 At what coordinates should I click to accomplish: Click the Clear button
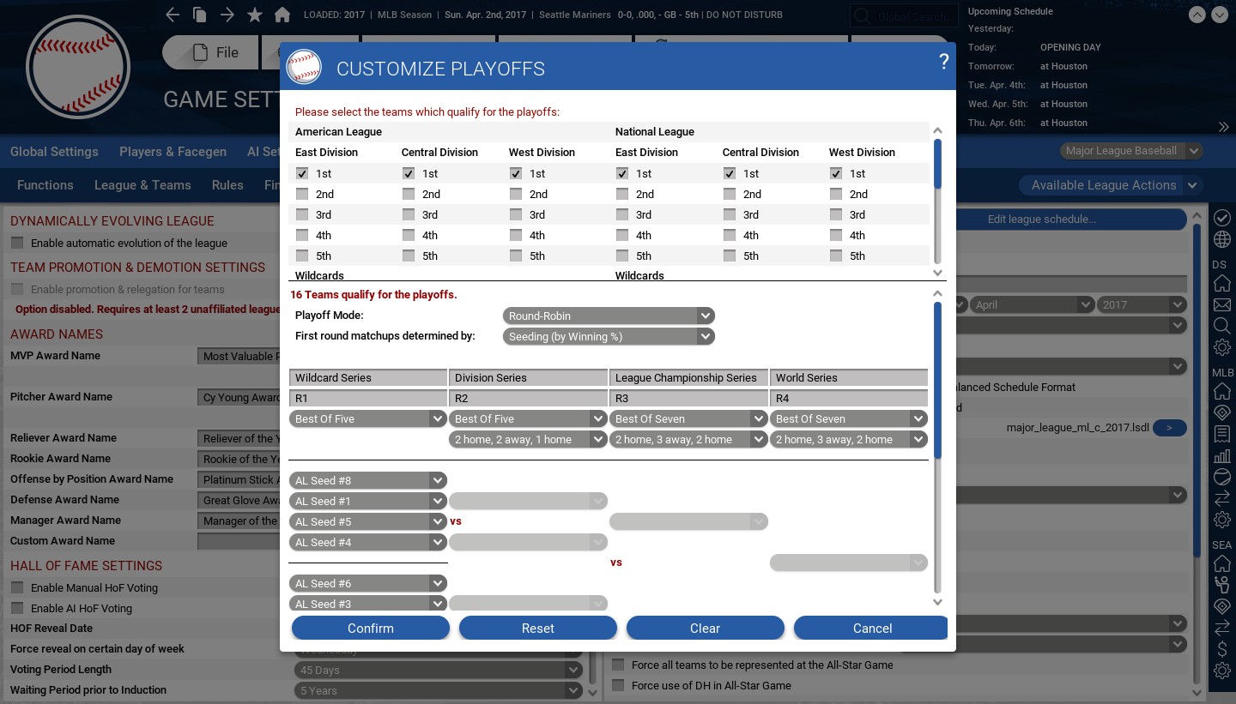tap(706, 629)
